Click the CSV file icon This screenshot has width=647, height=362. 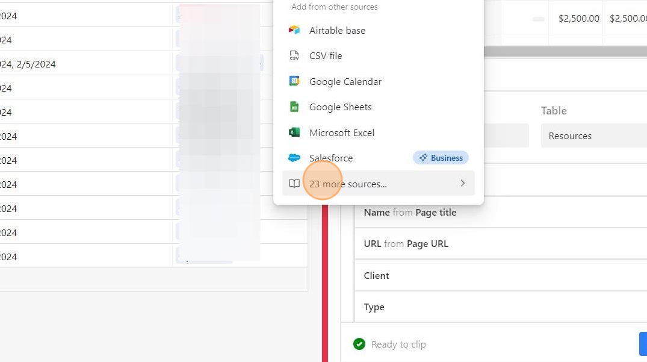tap(294, 56)
